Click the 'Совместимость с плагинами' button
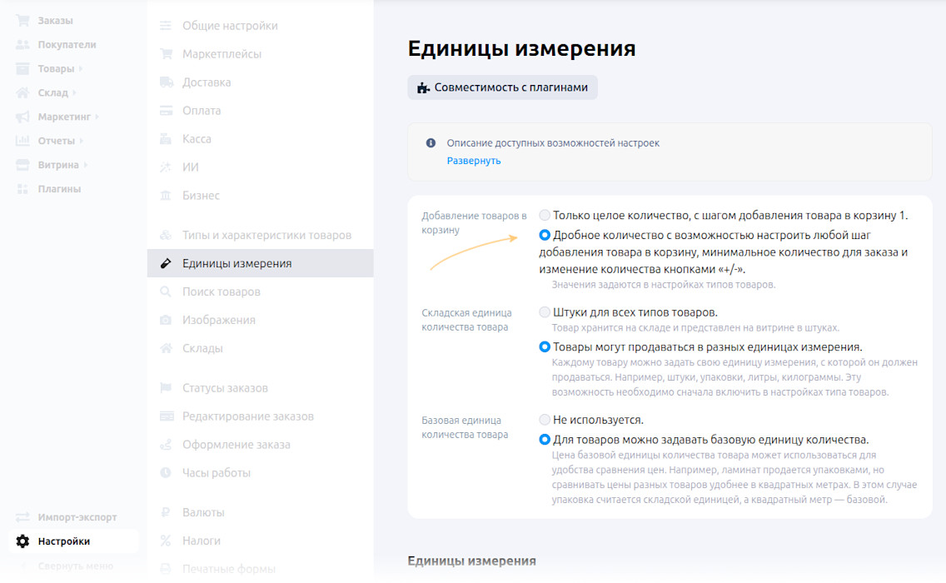Image resolution: width=946 pixels, height=583 pixels. (x=502, y=87)
